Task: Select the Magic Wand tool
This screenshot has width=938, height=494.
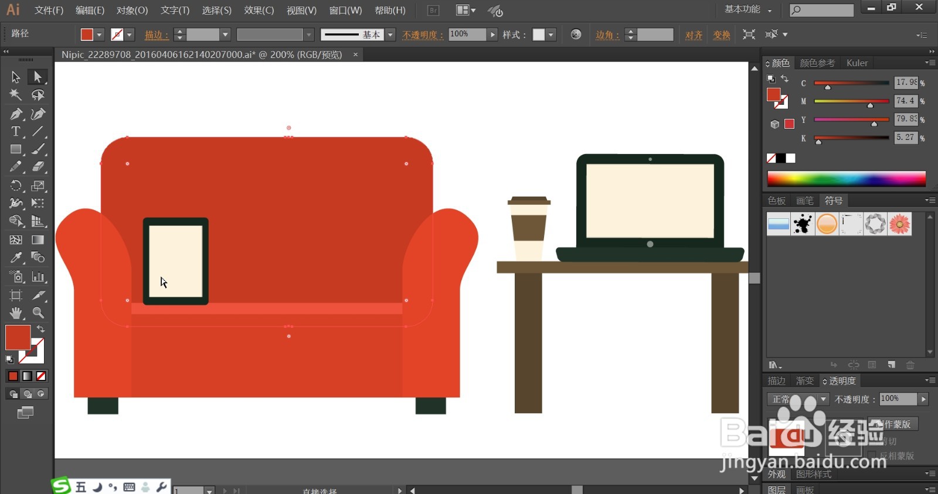Action: pyautogui.click(x=16, y=95)
